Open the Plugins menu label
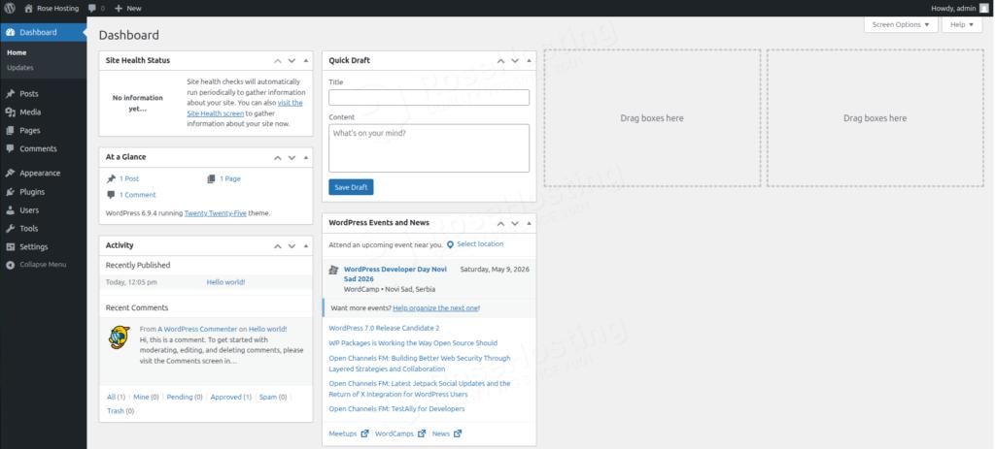 32,192
